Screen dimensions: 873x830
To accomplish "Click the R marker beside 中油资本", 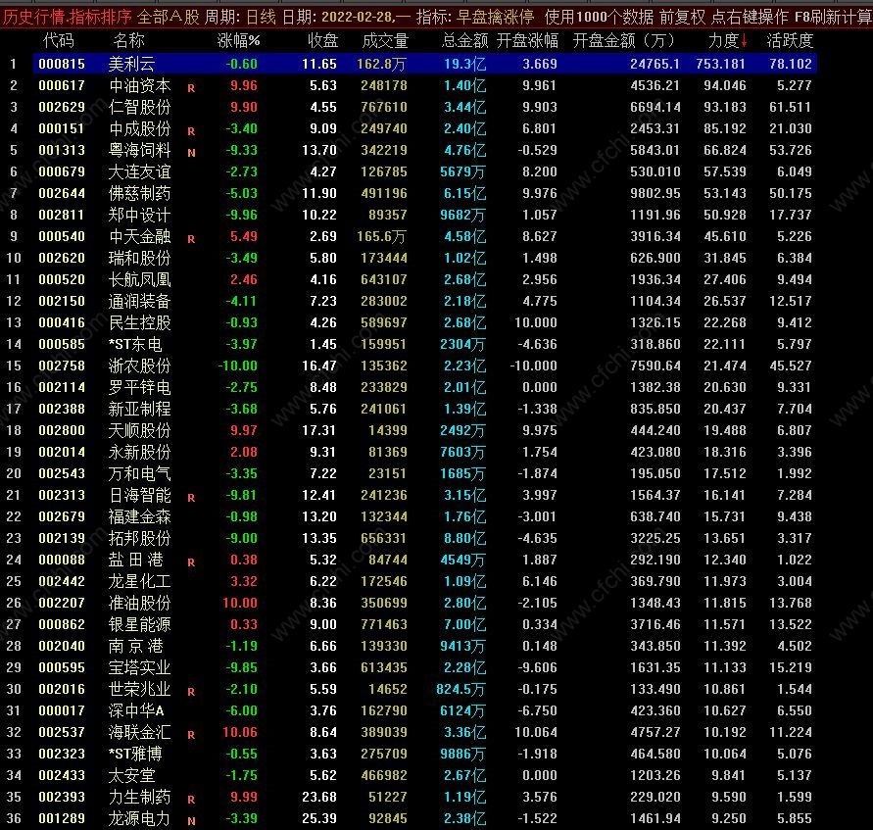I will coord(191,88).
